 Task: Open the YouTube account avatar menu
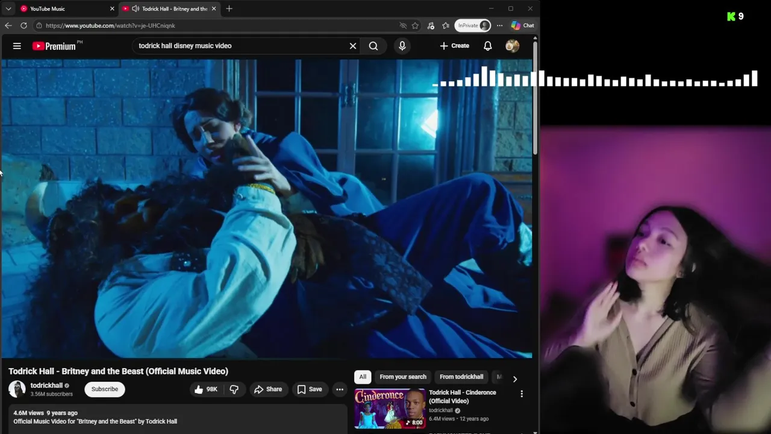click(x=512, y=46)
